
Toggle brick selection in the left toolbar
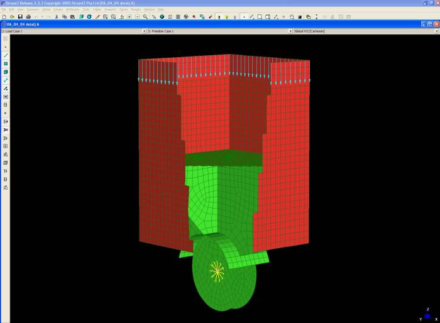(6, 72)
